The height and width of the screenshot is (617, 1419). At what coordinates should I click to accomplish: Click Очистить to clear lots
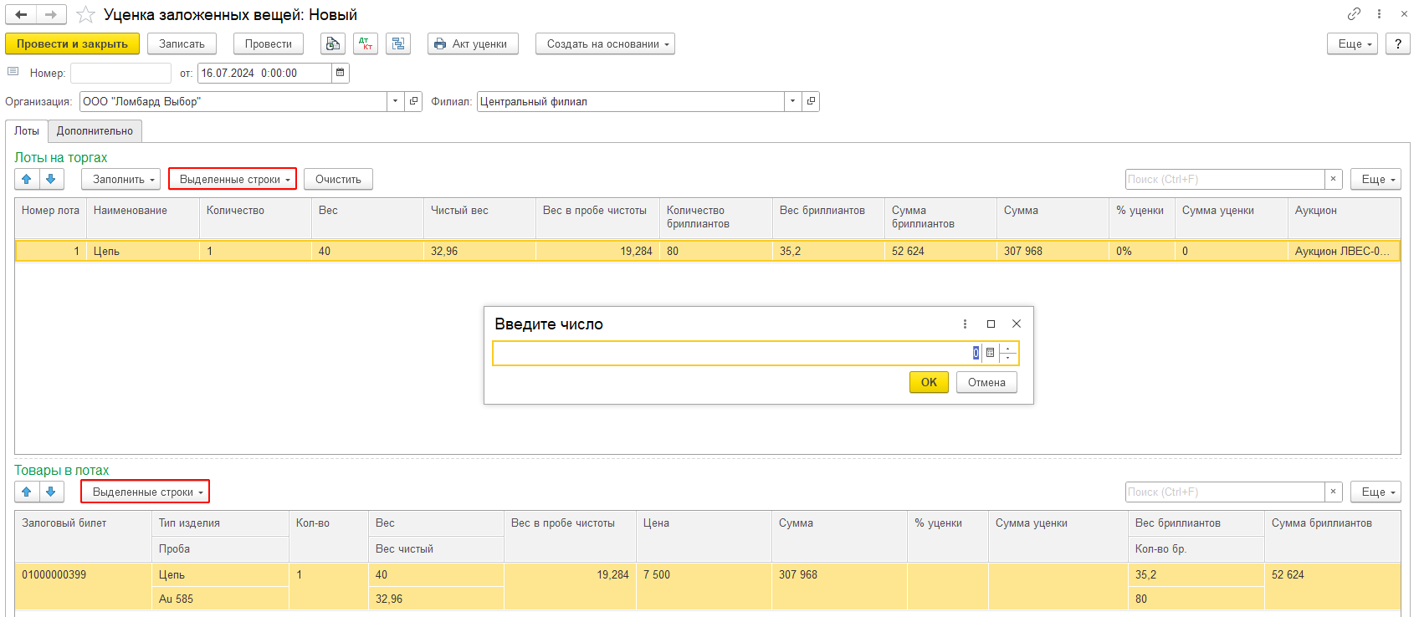click(338, 179)
